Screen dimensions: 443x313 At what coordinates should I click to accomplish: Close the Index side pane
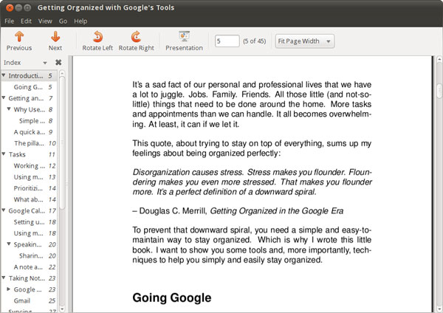[58, 63]
